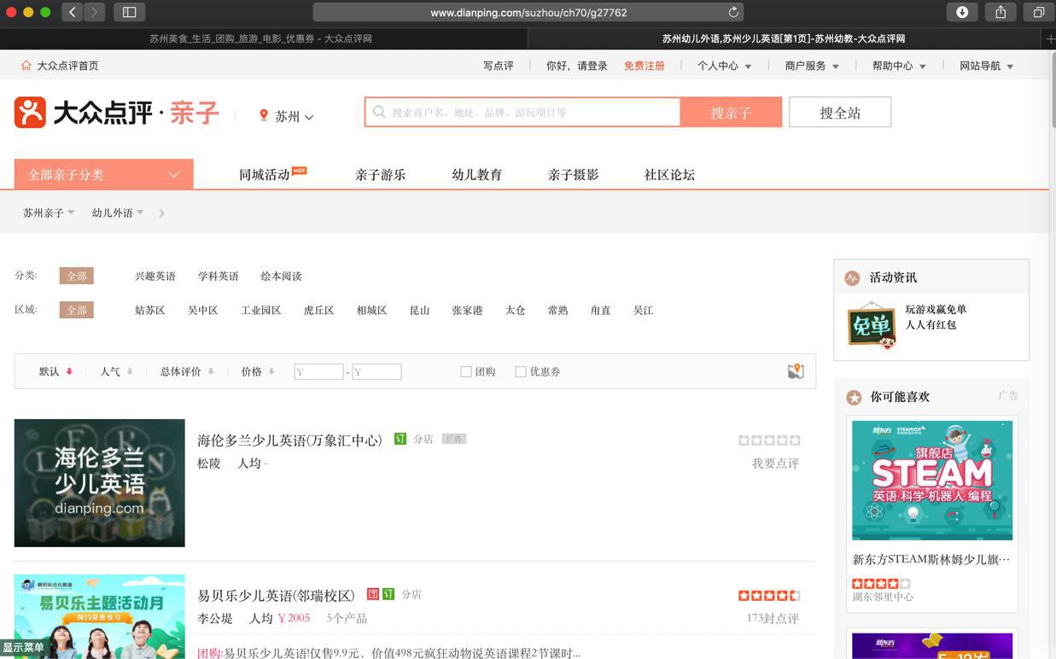Click the breadcrumb right chevron arrow
Screen dimensions: 1056x659
[161, 213]
